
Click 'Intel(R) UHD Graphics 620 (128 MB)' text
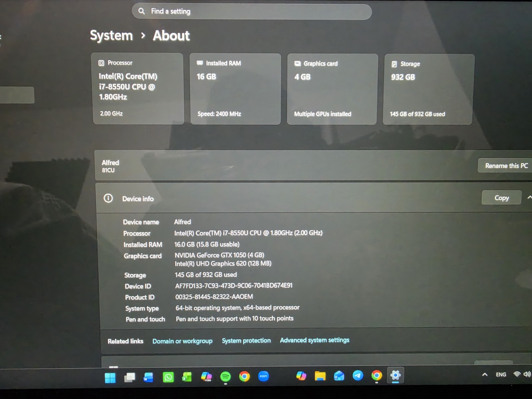(223, 263)
